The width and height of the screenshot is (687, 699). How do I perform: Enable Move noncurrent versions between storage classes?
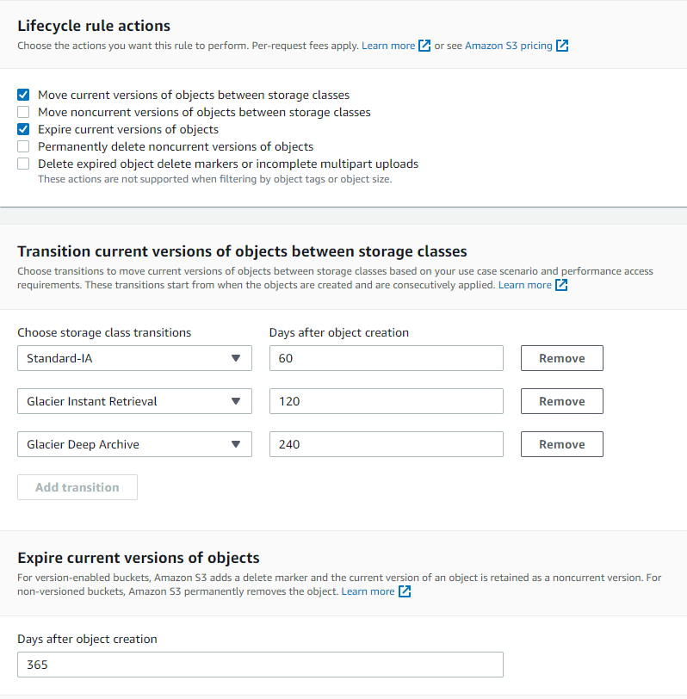(x=23, y=112)
